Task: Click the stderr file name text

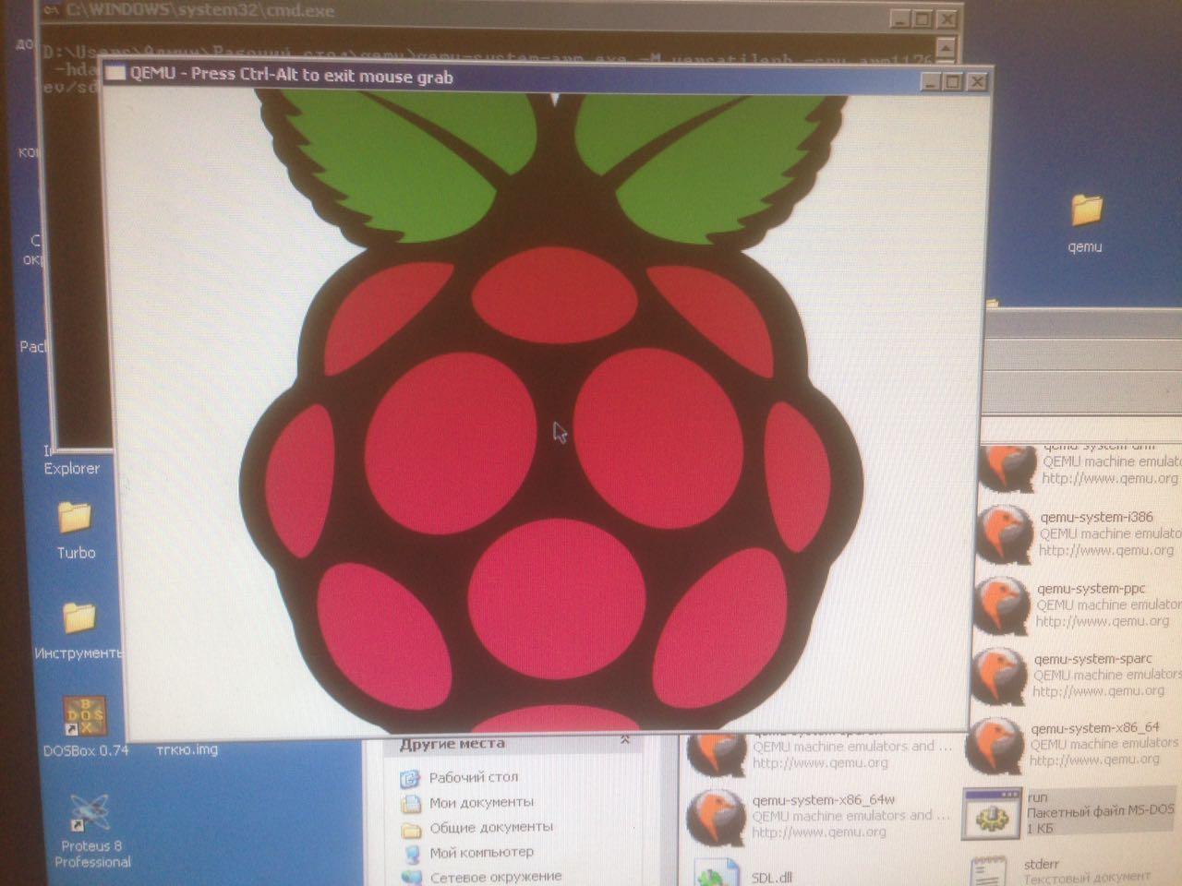Action: click(1042, 864)
